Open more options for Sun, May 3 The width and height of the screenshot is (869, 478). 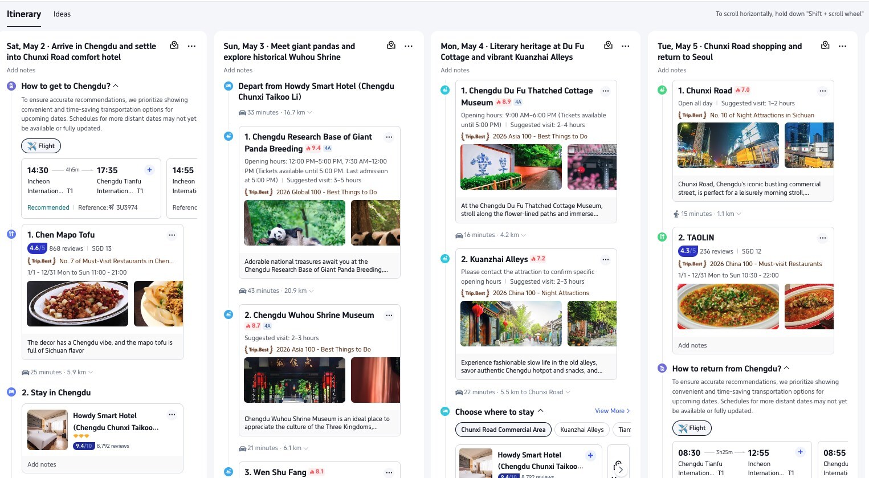click(x=409, y=46)
